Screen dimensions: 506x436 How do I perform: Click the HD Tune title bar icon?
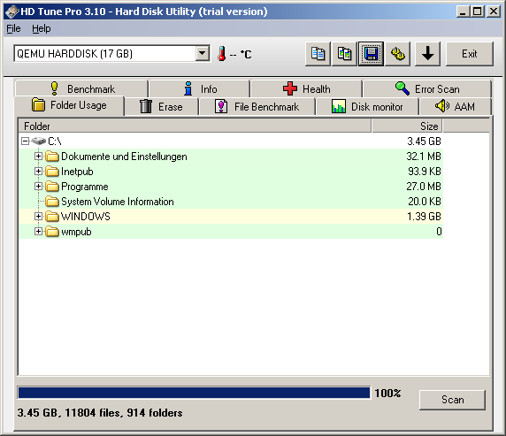point(11,11)
